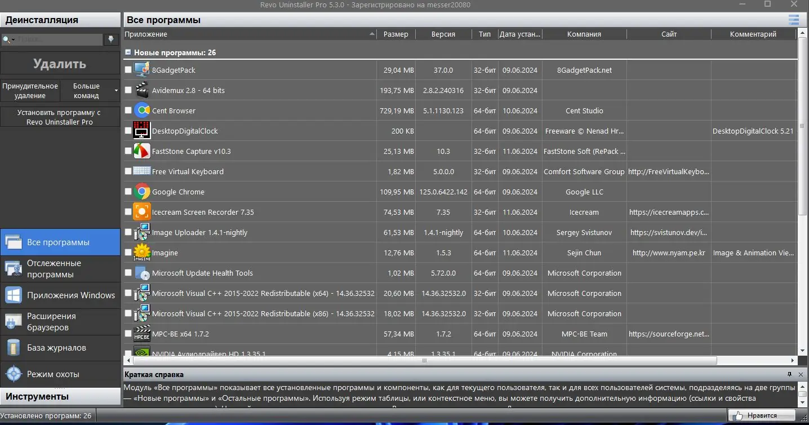Tick the Google Chrome checkbox
809x425 pixels.
tap(128, 192)
